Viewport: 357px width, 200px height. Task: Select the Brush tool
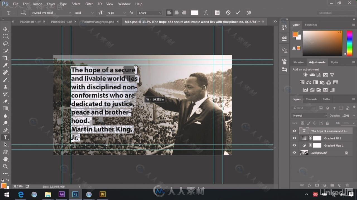point(5,80)
